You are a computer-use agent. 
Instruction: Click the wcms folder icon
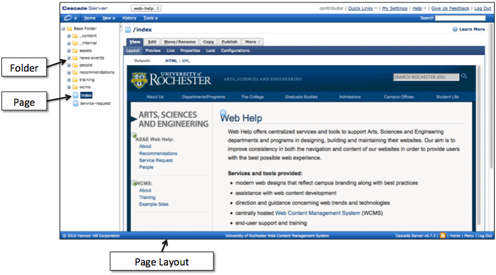tap(75, 87)
